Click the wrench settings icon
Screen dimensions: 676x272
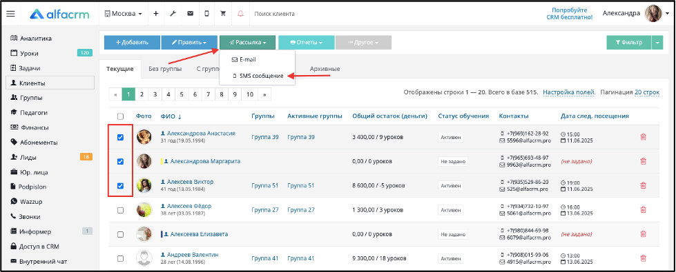pyautogui.click(x=173, y=14)
